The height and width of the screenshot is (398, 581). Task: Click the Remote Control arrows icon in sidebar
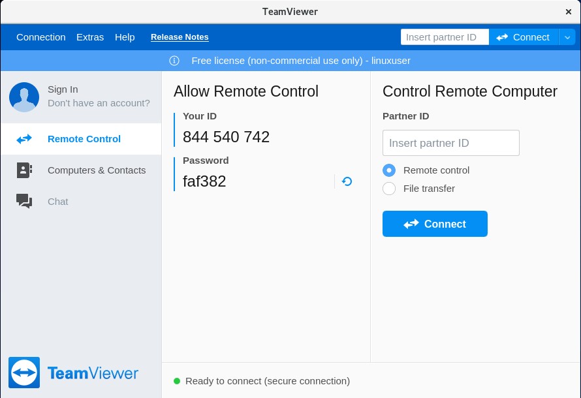pyautogui.click(x=24, y=139)
